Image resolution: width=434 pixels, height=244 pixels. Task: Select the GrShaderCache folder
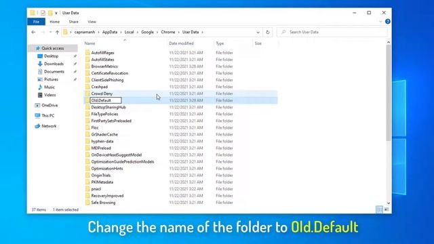click(x=104, y=134)
